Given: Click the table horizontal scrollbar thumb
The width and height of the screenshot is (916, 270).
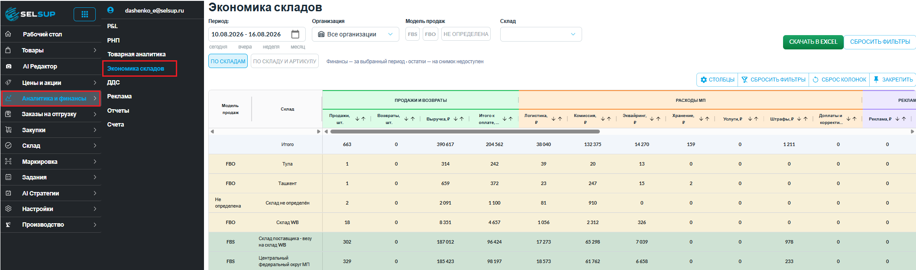Looking at the screenshot, I should click(465, 131).
